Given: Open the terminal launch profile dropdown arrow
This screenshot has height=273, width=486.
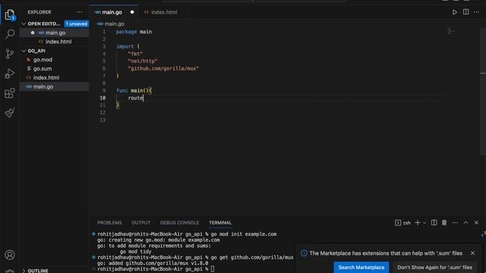Looking at the screenshot, I should 424,222.
